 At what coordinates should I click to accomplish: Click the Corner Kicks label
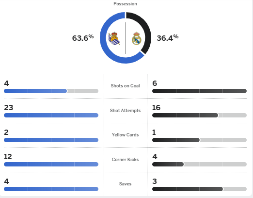125,160
